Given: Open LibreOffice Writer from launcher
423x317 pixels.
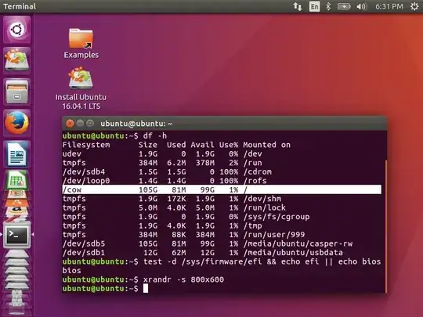Looking at the screenshot, I should pyautogui.click(x=16, y=154).
